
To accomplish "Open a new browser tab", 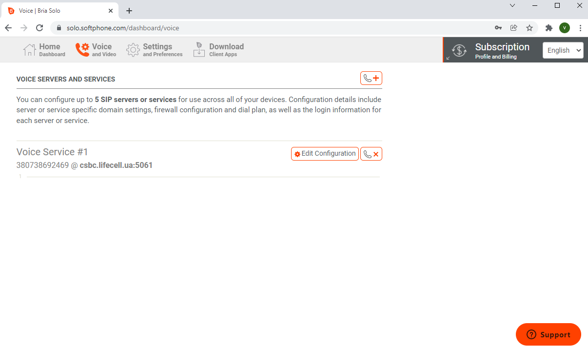I will pos(129,11).
